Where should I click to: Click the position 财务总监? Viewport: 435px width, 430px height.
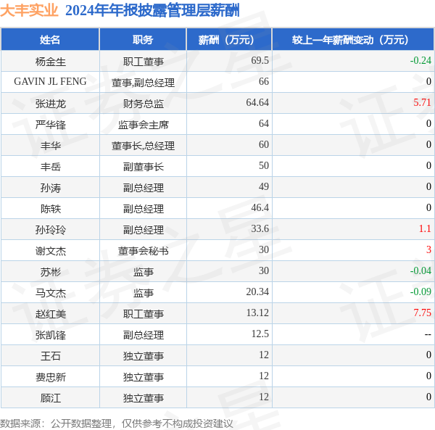[x=143, y=104]
